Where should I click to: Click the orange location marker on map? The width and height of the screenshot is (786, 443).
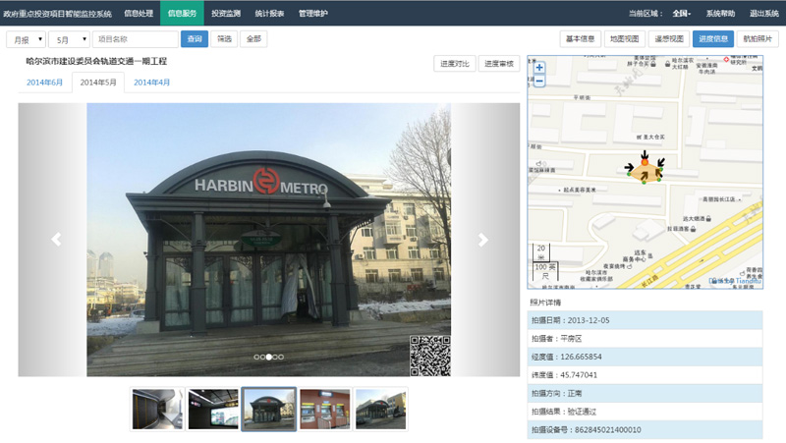click(645, 162)
